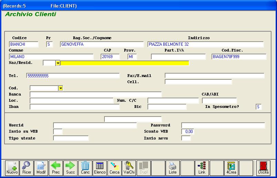Go to previous record with Prec
Screen dimensions: 277x178
pos(56,168)
